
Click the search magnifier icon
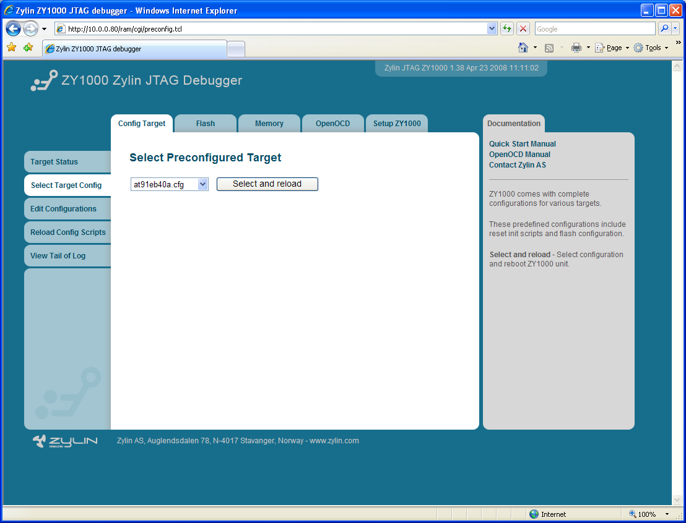click(x=664, y=29)
